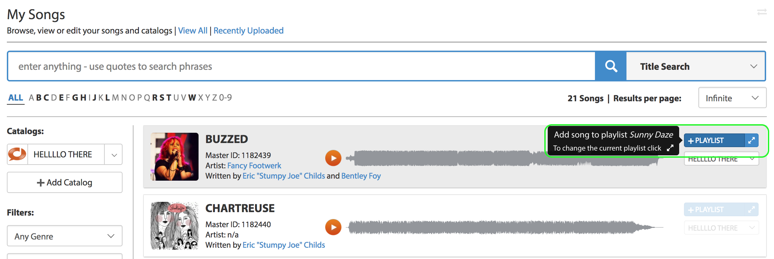Image resolution: width=774 pixels, height=259 pixels.
Task: Filter songs by letter W
Action: point(192,98)
